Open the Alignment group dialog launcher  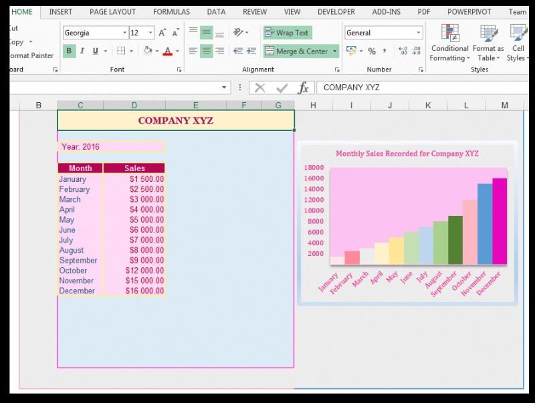[337, 70]
